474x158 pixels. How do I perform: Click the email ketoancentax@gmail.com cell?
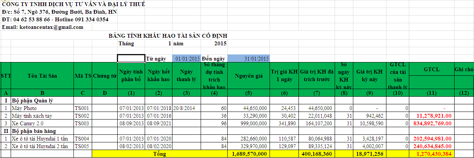pyautogui.click(x=43, y=27)
